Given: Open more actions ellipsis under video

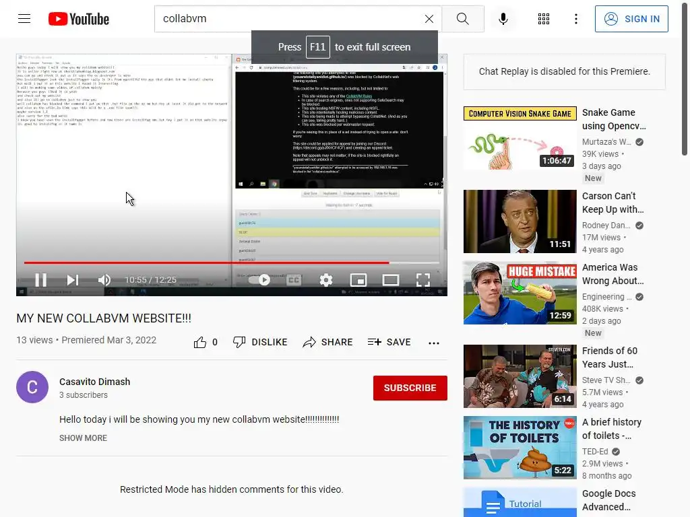Looking at the screenshot, I should [434, 343].
